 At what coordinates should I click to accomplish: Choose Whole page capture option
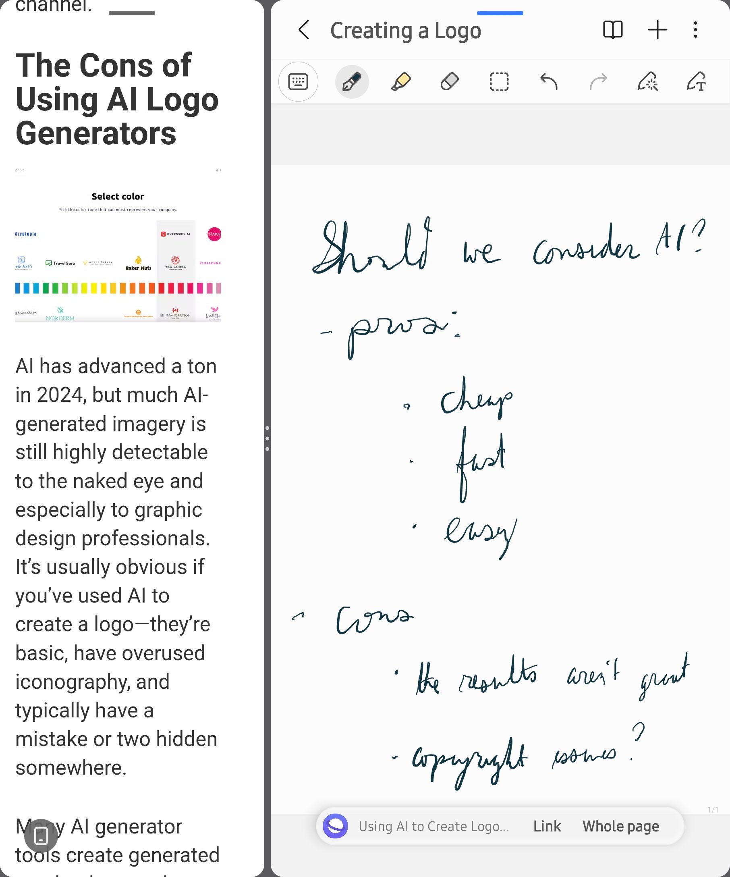coord(621,826)
